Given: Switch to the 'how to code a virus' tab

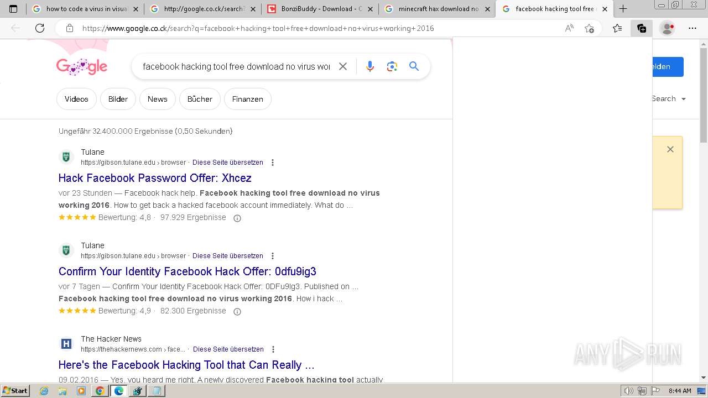Looking at the screenshot, I should click(85, 9).
